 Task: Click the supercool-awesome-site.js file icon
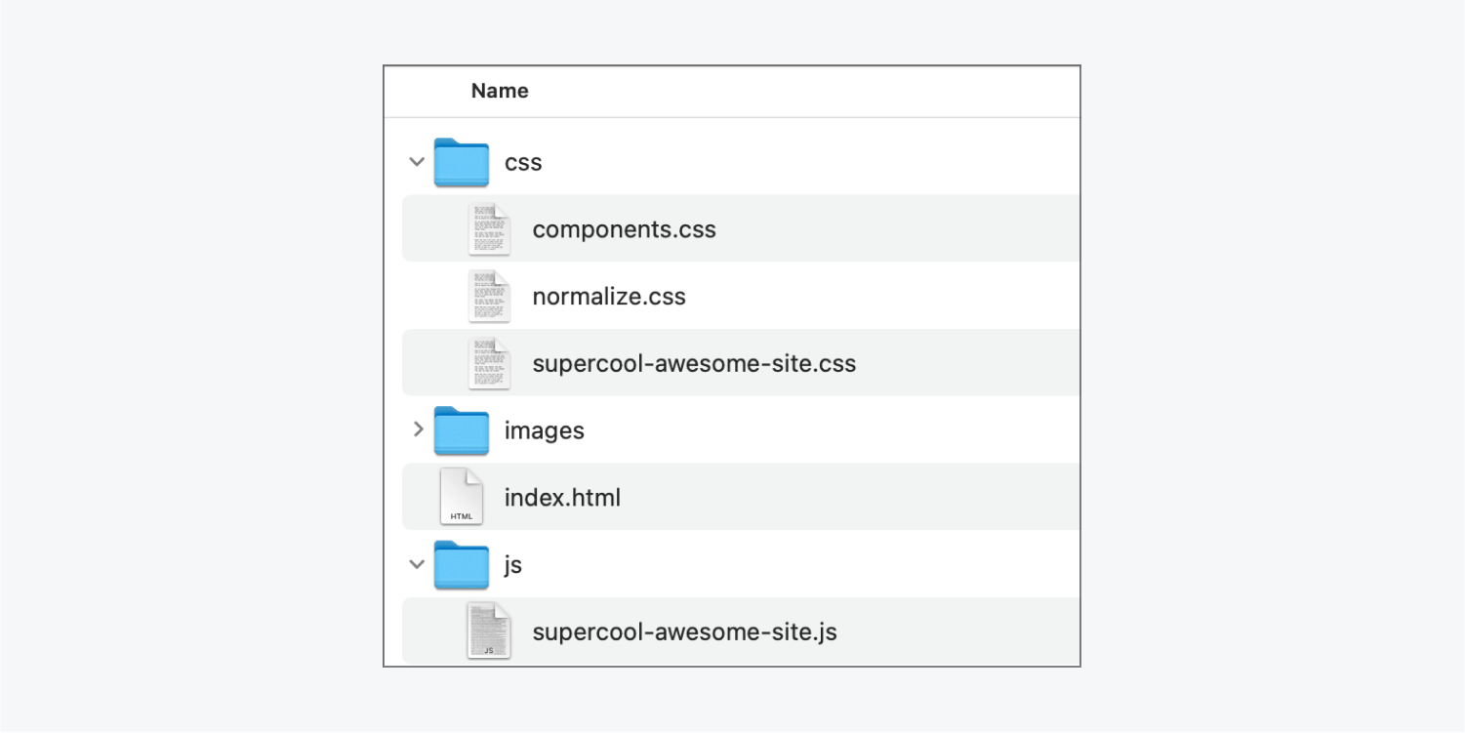pos(489,631)
